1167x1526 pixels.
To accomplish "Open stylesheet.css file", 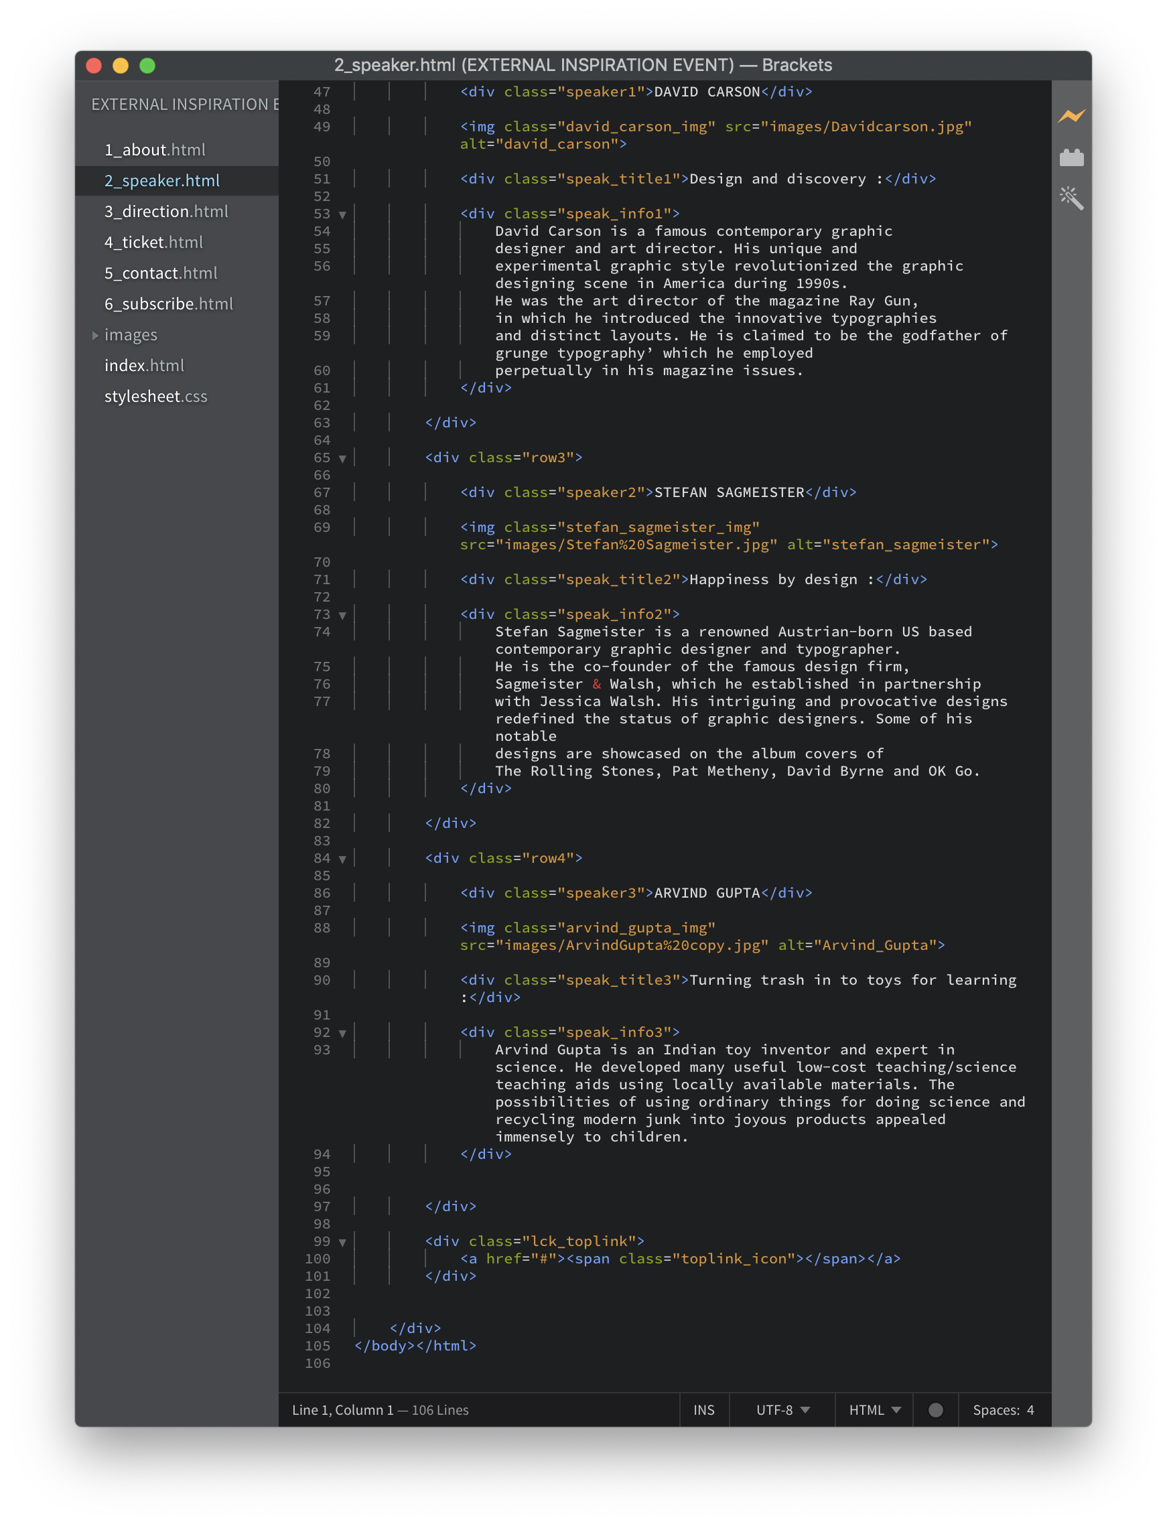I will [x=155, y=396].
